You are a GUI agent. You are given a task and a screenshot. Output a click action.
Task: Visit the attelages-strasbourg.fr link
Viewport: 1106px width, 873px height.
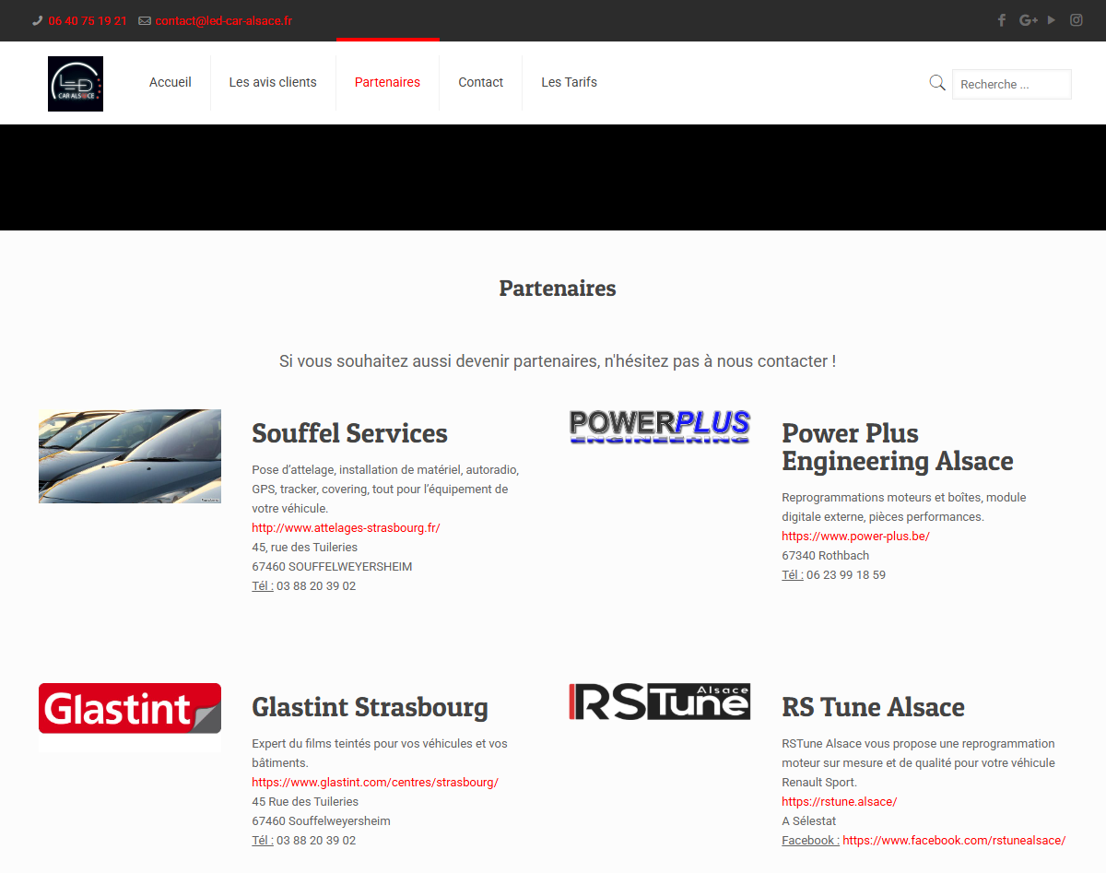click(x=346, y=528)
